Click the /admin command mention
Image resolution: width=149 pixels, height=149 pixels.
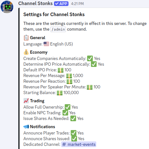coord(58,29)
